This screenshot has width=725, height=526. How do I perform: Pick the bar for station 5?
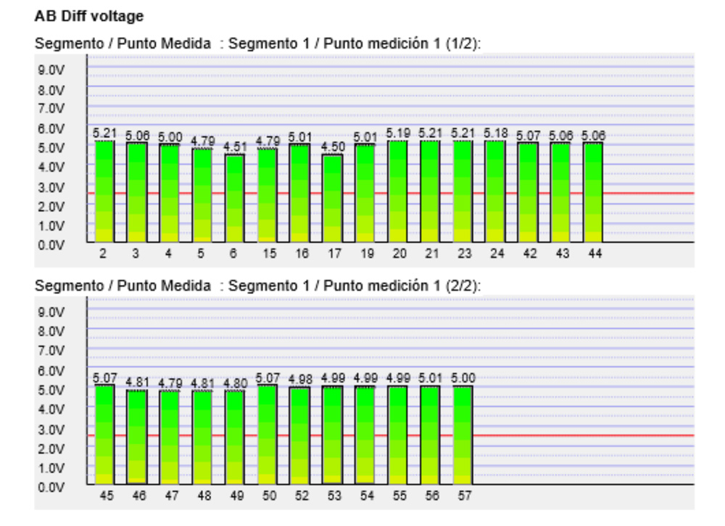(202, 195)
